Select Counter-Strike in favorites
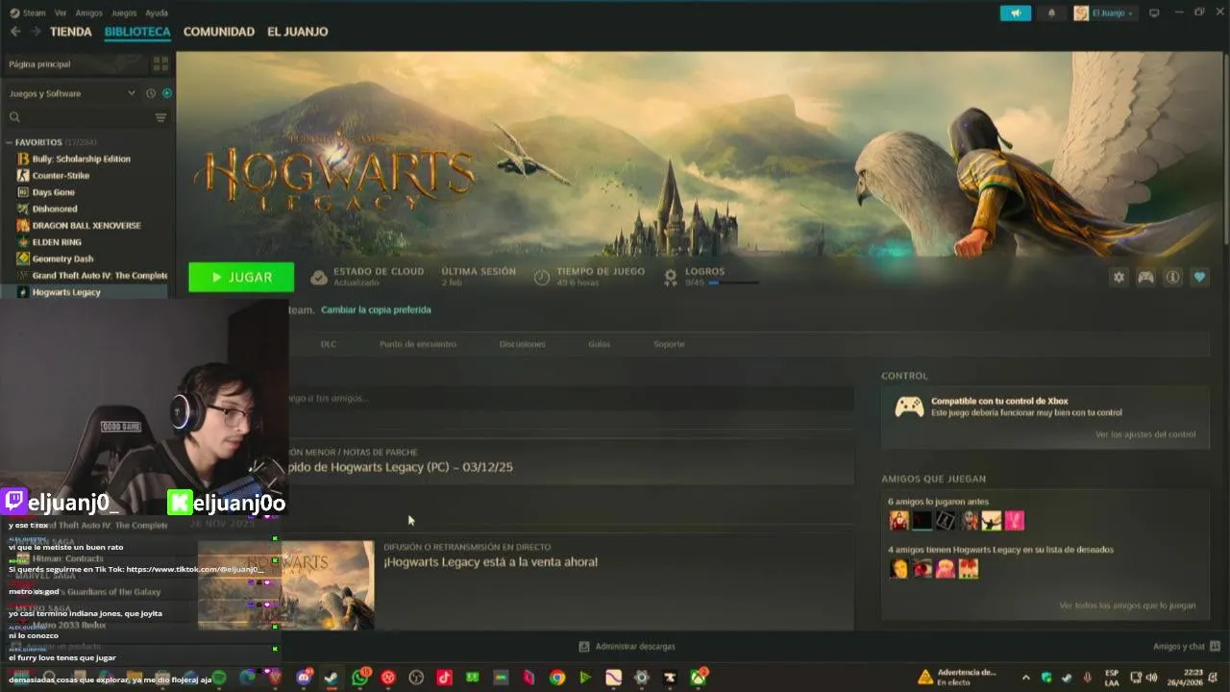This screenshot has height=692, width=1230. [61, 176]
